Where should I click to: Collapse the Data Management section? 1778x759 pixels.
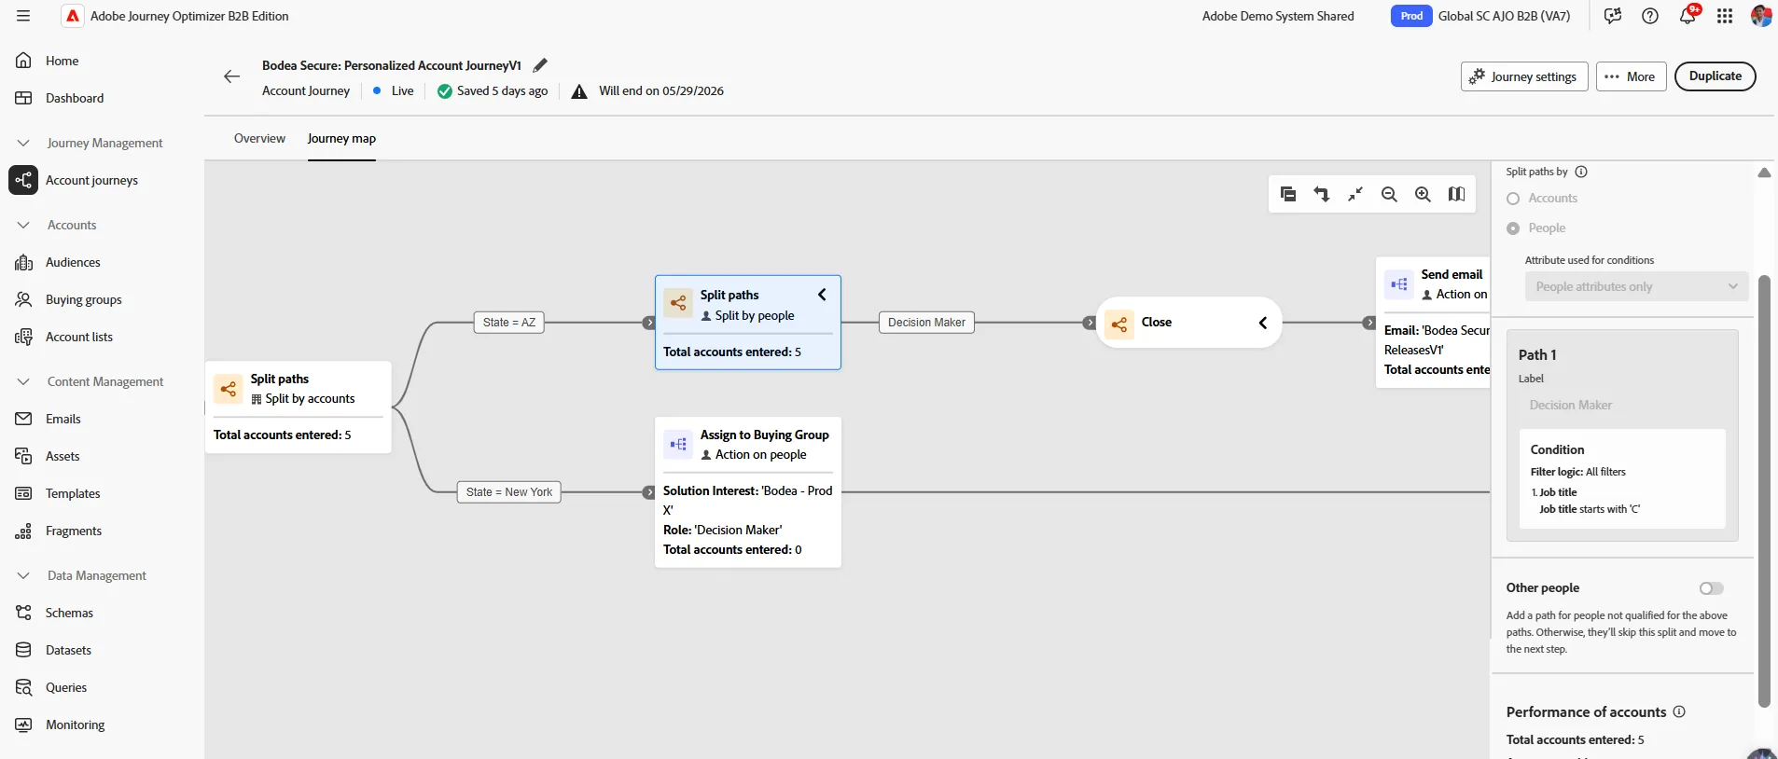click(23, 575)
